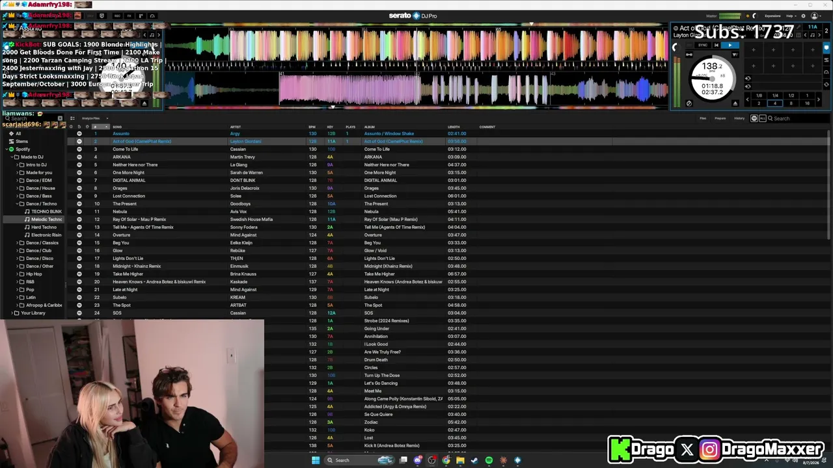833x468 pixels.
Task: Open Google Chrome from the taskbar
Action: coord(446,460)
